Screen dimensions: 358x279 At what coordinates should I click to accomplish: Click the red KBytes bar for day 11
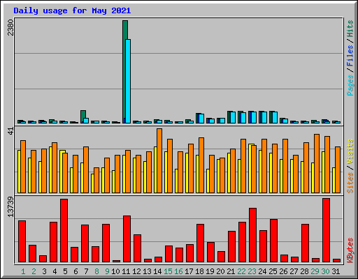pyautogui.click(x=127, y=239)
